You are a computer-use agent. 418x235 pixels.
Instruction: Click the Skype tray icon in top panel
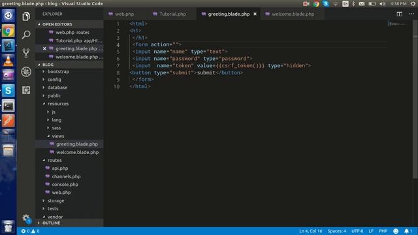point(325,4)
